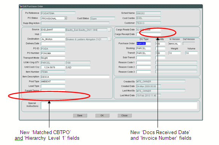
Task: Click the Cust Status field
Action: pos(103,18)
